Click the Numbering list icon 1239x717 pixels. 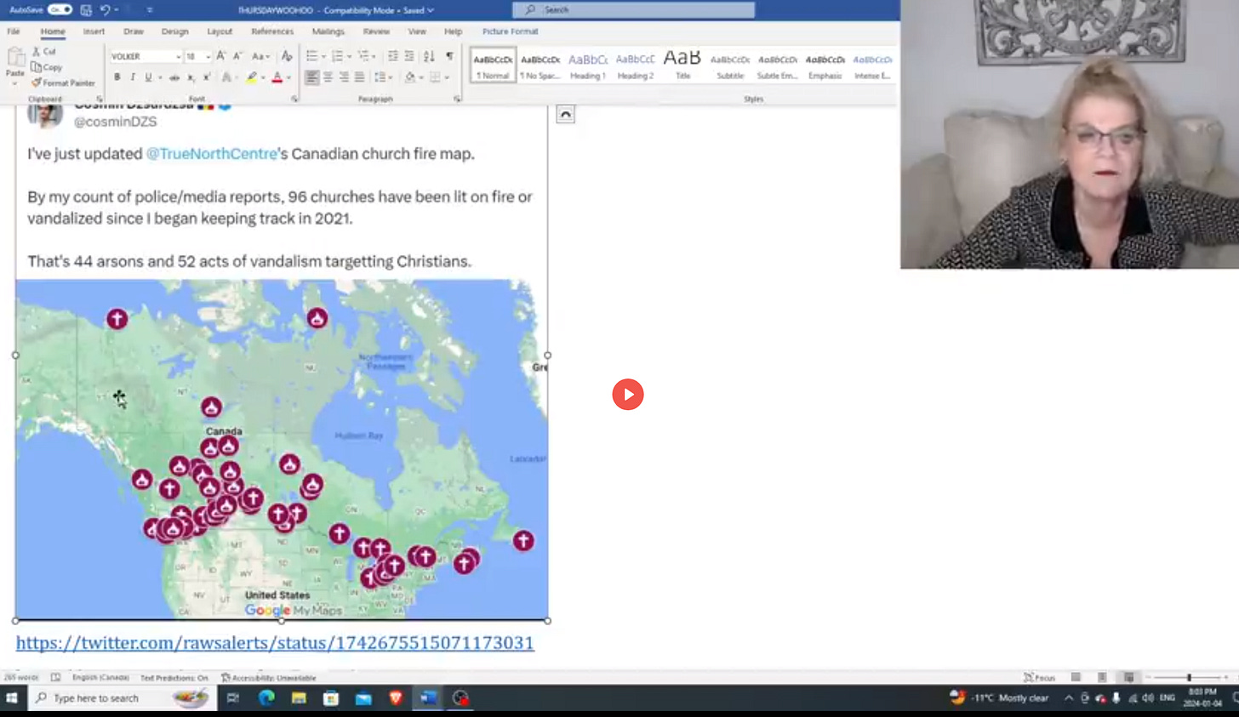coord(337,56)
